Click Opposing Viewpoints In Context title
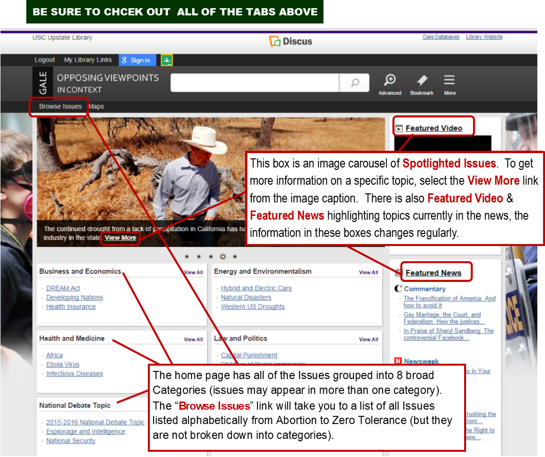The height and width of the screenshot is (457, 545). click(x=108, y=83)
